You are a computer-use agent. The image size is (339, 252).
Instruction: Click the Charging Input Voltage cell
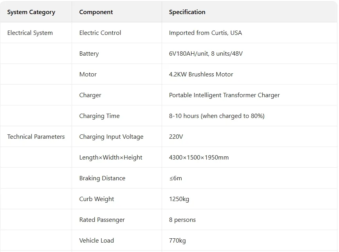click(111, 137)
